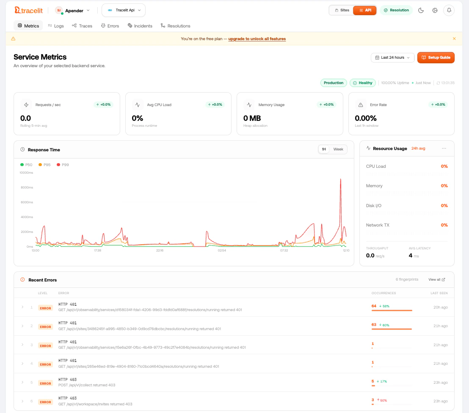Open notifications bell icon

tap(449, 11)
